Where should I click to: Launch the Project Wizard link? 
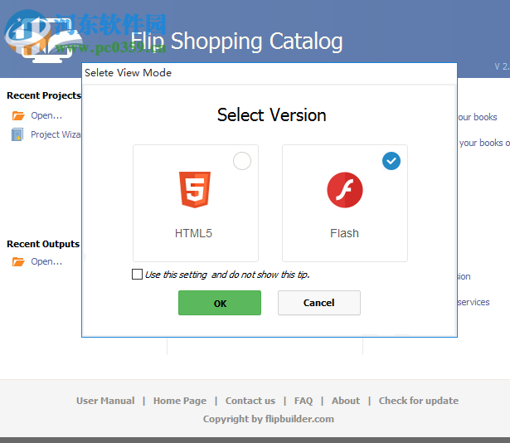pos(56,134)
